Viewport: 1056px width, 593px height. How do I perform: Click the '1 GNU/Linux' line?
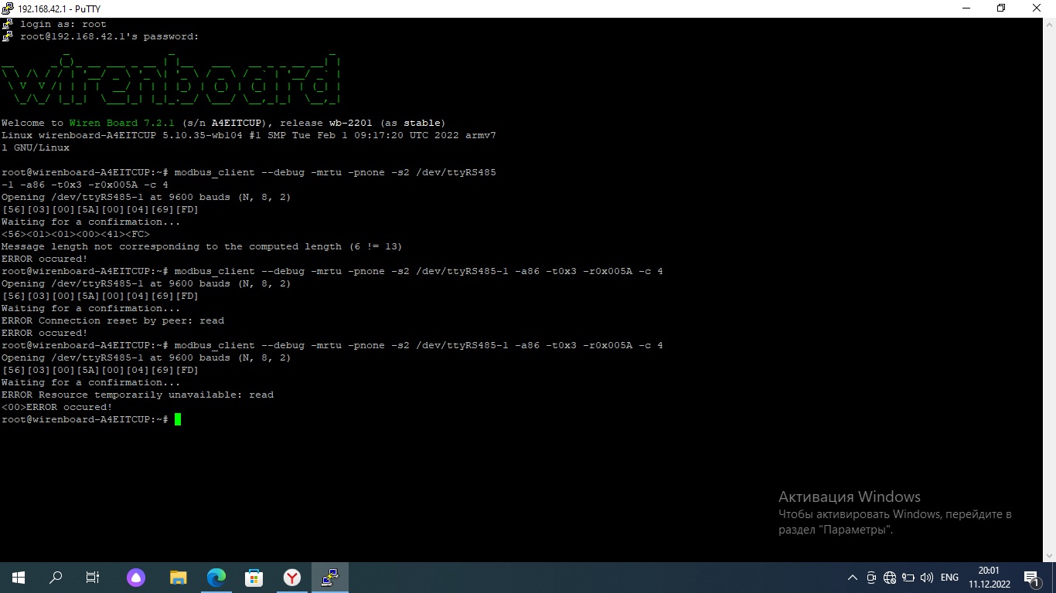point(36,147)
